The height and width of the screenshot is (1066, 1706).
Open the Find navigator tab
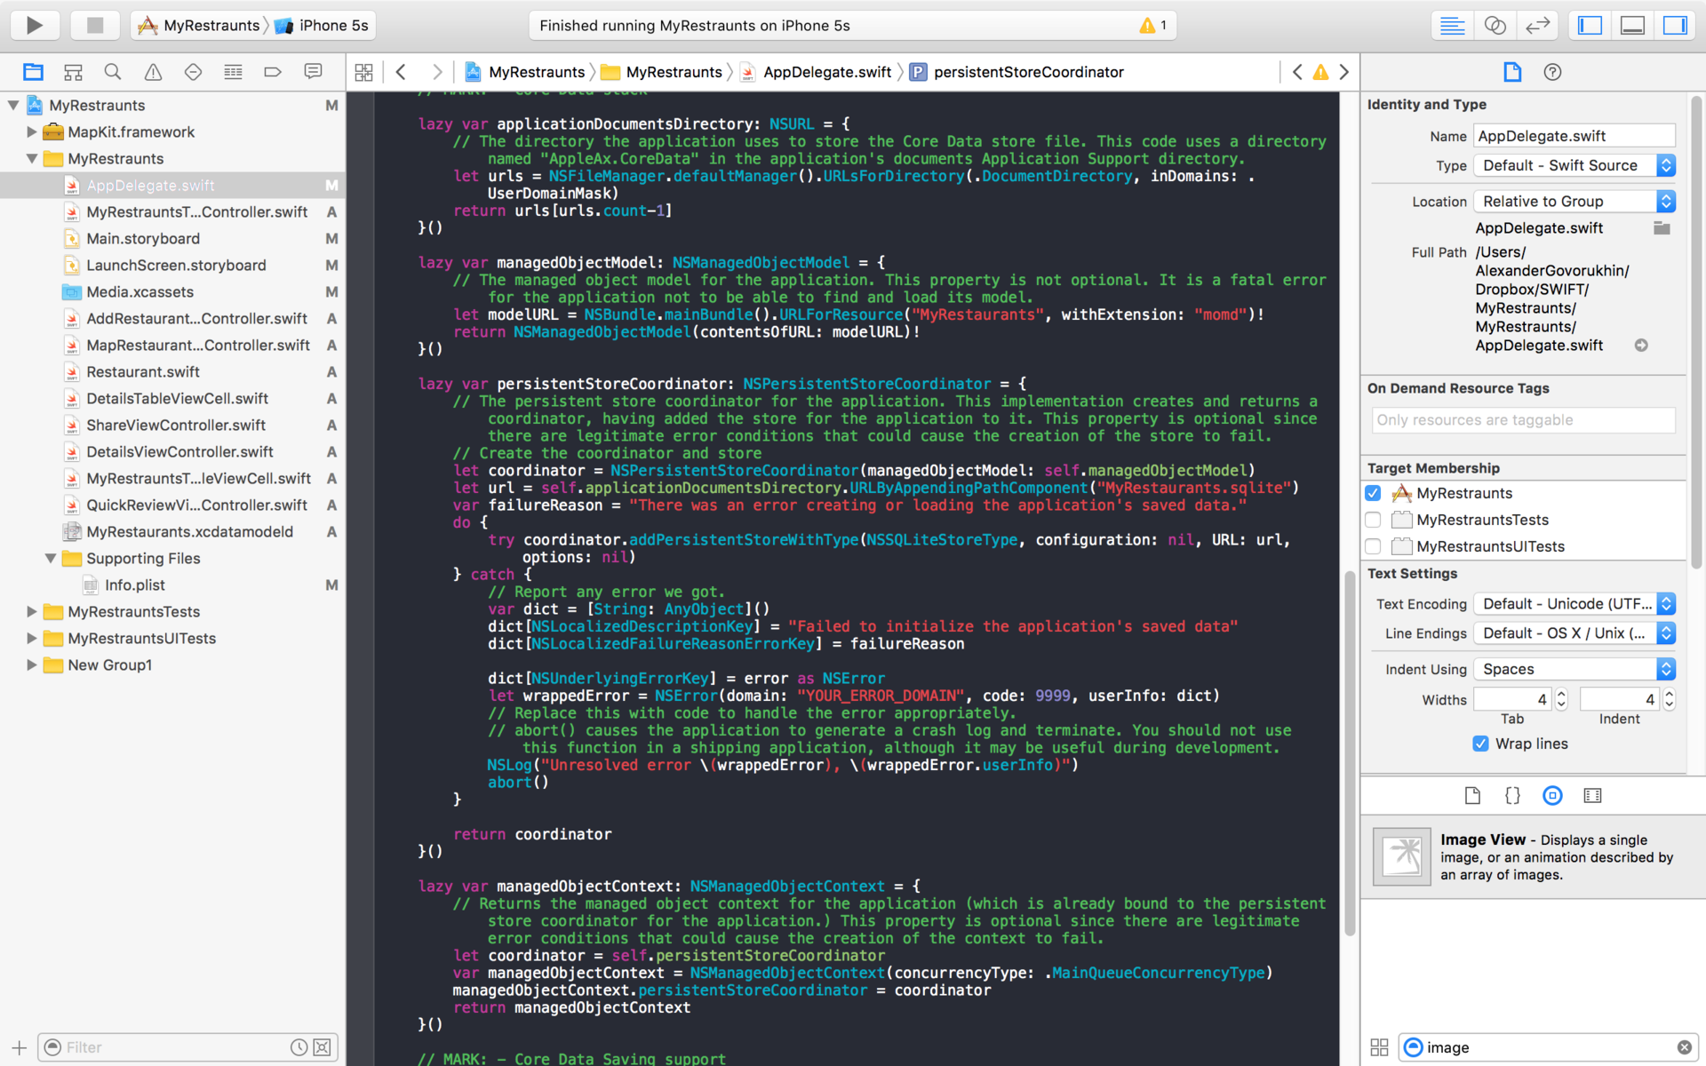point(113,72)
